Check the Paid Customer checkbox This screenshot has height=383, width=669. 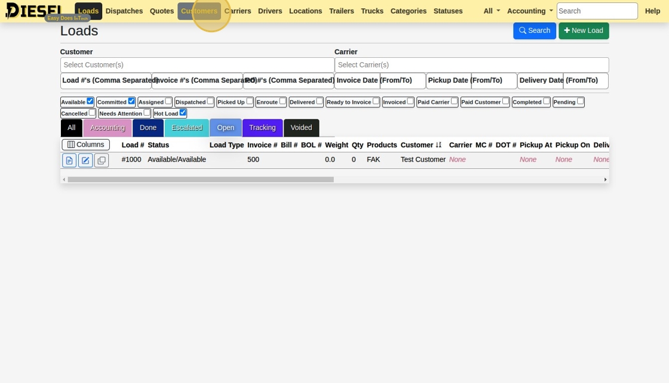505,101
